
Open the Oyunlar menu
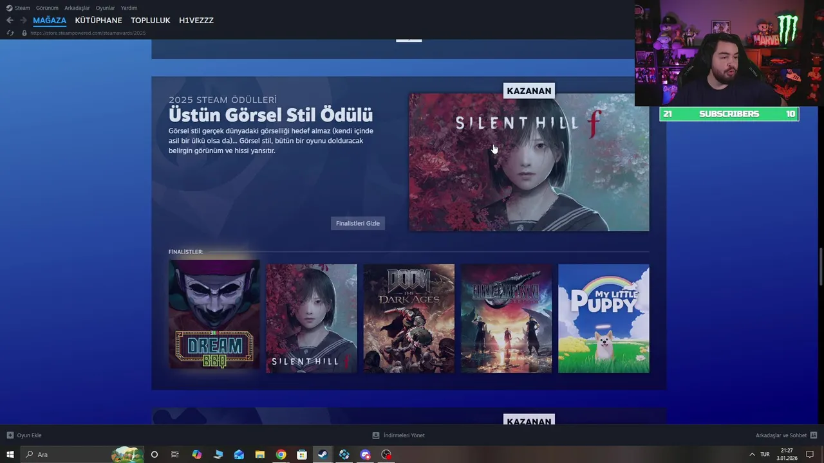(105, 8)
